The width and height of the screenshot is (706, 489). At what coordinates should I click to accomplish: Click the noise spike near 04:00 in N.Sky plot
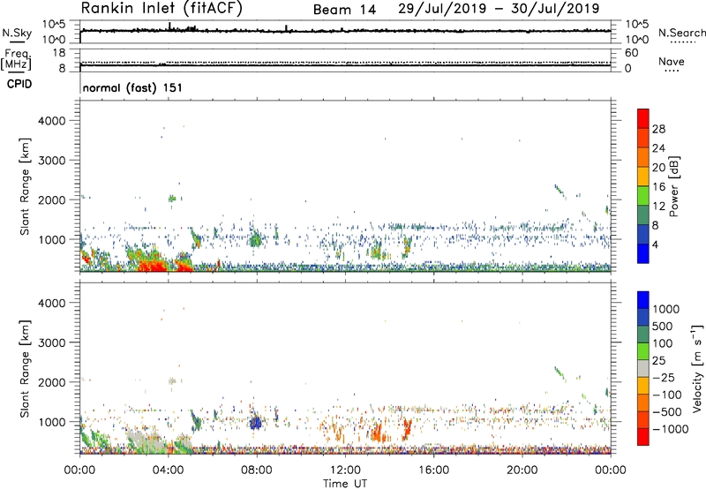(x=169, y=26)
